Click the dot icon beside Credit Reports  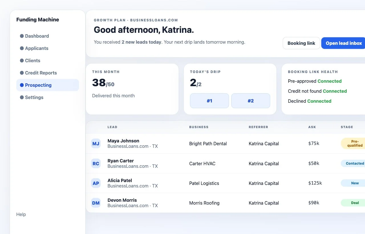(x=22, y=73)
